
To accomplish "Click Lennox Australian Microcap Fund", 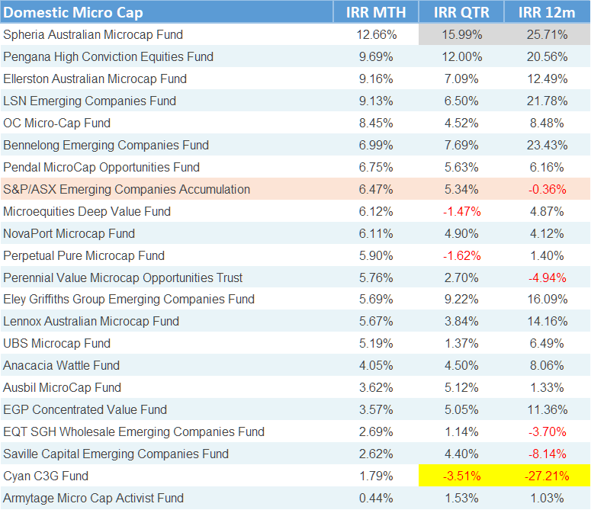I will point(92,321).
